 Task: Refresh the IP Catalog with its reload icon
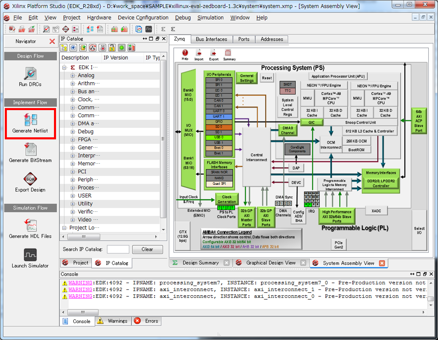(92, 48)
